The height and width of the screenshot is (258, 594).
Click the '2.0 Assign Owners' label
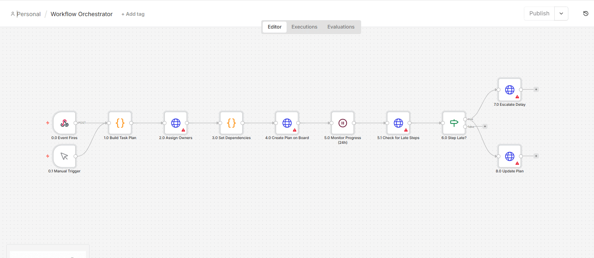coord(176,138)
